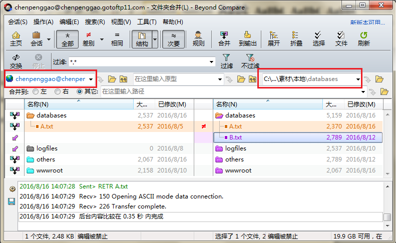The height and width of the screenshot is (243, 396).
Task: Open the left path chenpenggao dropdown
Action: point(91,79)
